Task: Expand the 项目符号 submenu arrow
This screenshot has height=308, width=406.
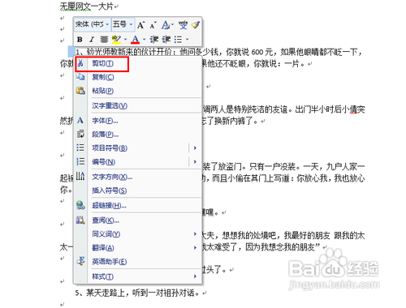Action: coord(195,148)
